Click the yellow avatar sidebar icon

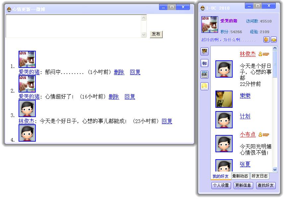[204, 86]
